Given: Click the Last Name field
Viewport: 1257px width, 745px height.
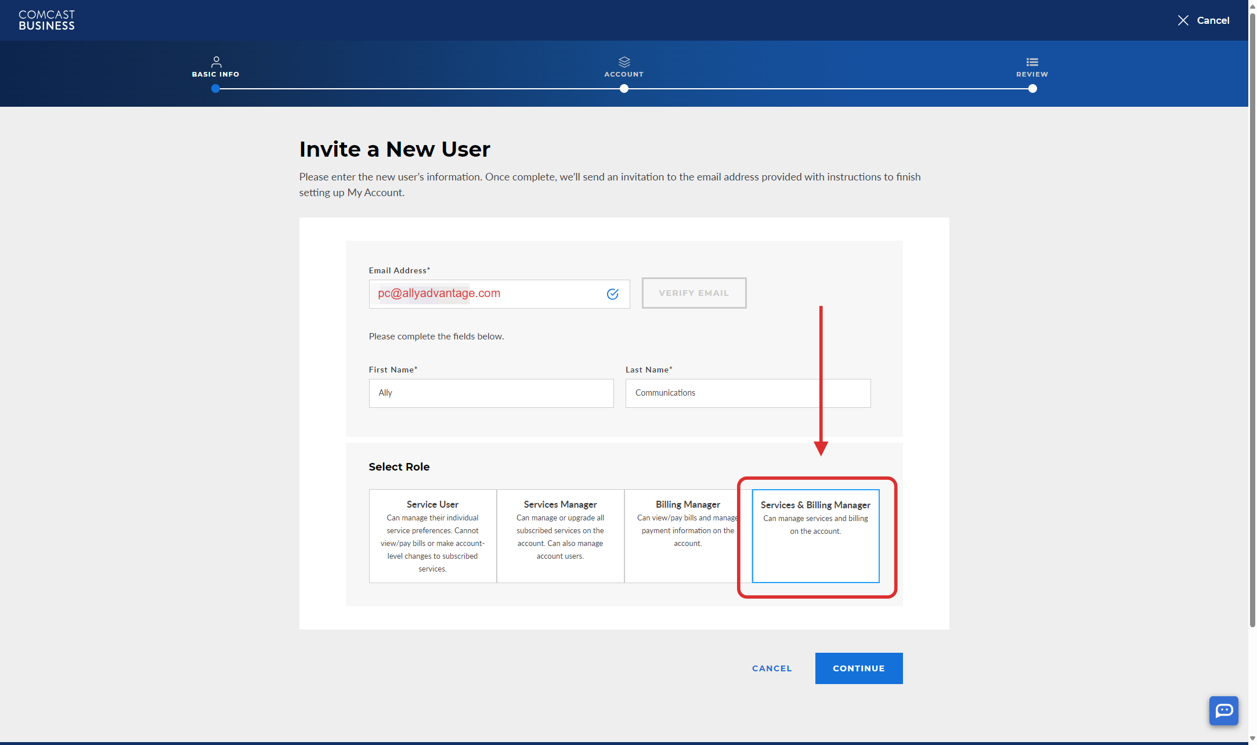Looking at the screenshot, I should 747,393.
